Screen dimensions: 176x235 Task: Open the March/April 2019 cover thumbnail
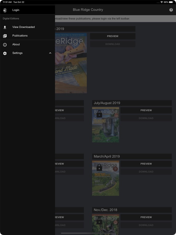[105, 178]
